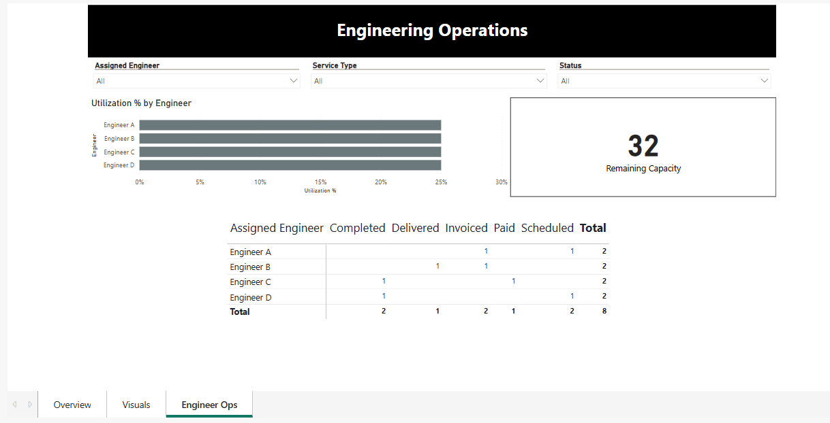Click Engineer C's Paid value

tap(513, 281)
